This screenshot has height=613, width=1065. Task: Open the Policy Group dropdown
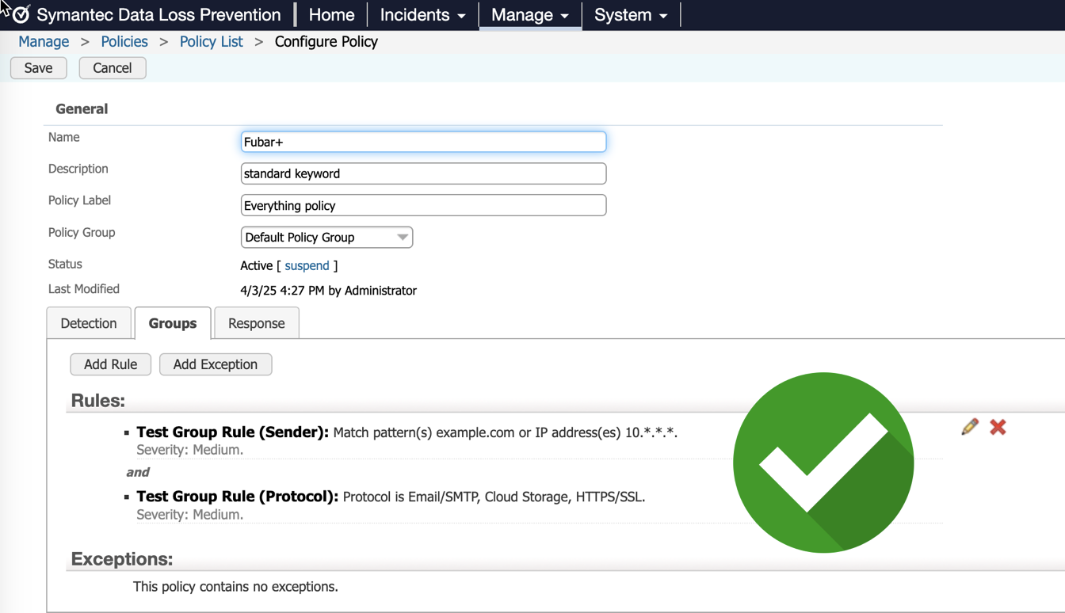tap(326, 238)
